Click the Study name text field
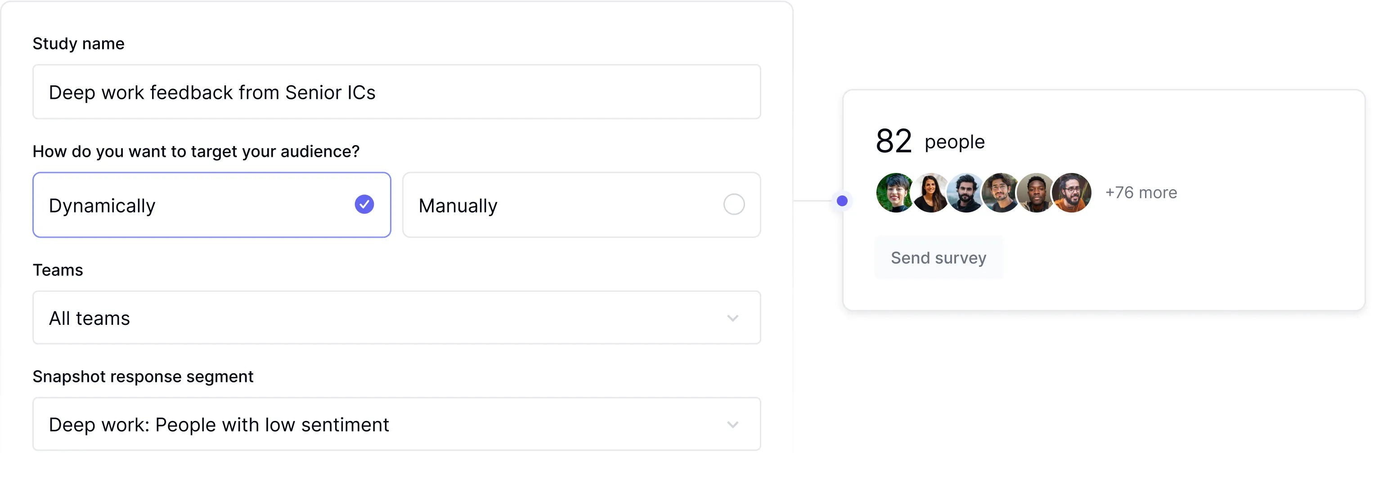 396,92
